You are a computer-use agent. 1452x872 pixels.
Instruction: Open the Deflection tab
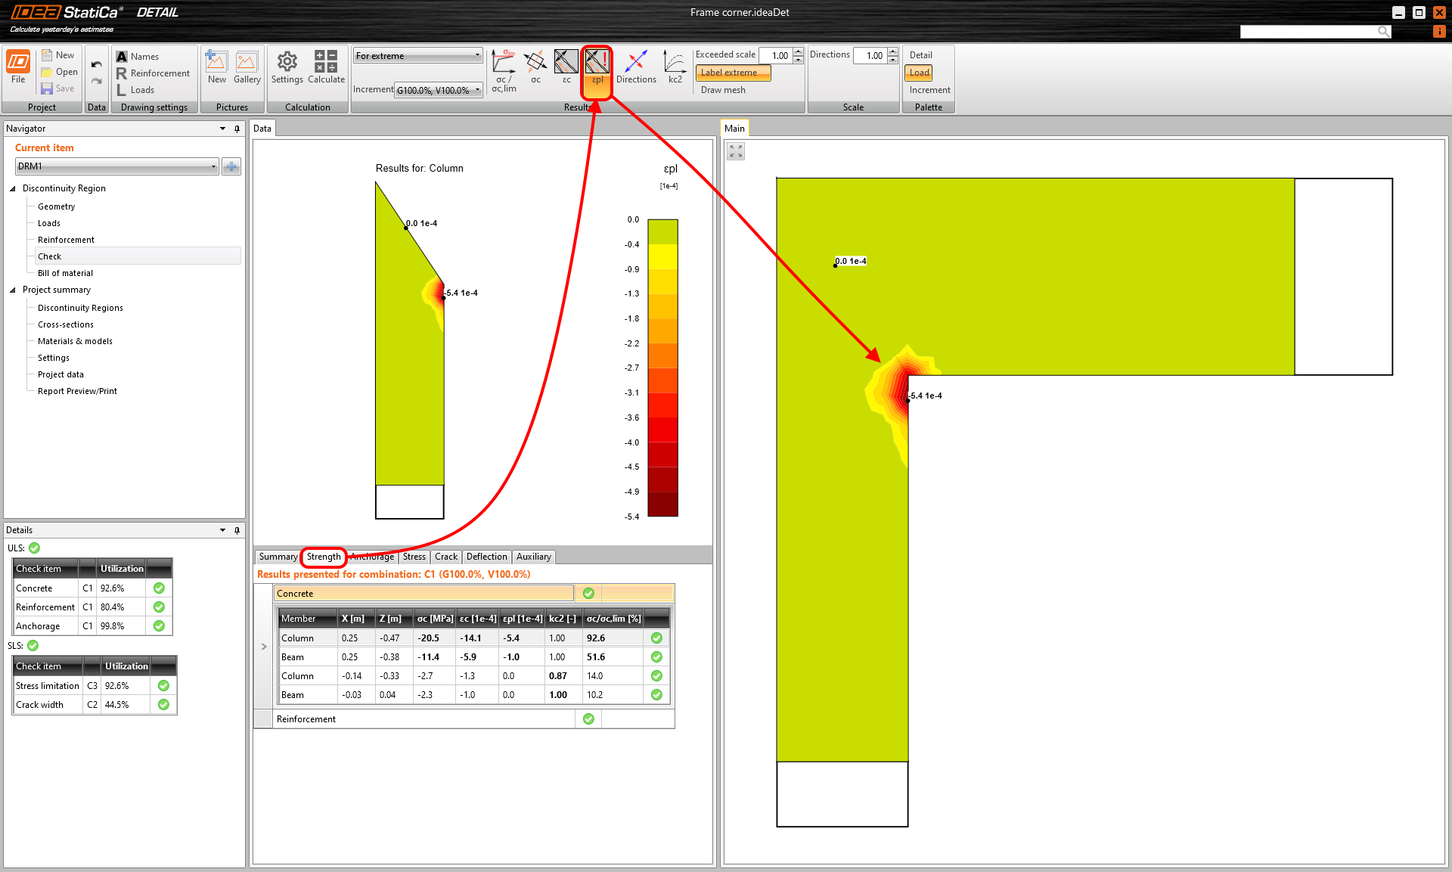(486, 557)
